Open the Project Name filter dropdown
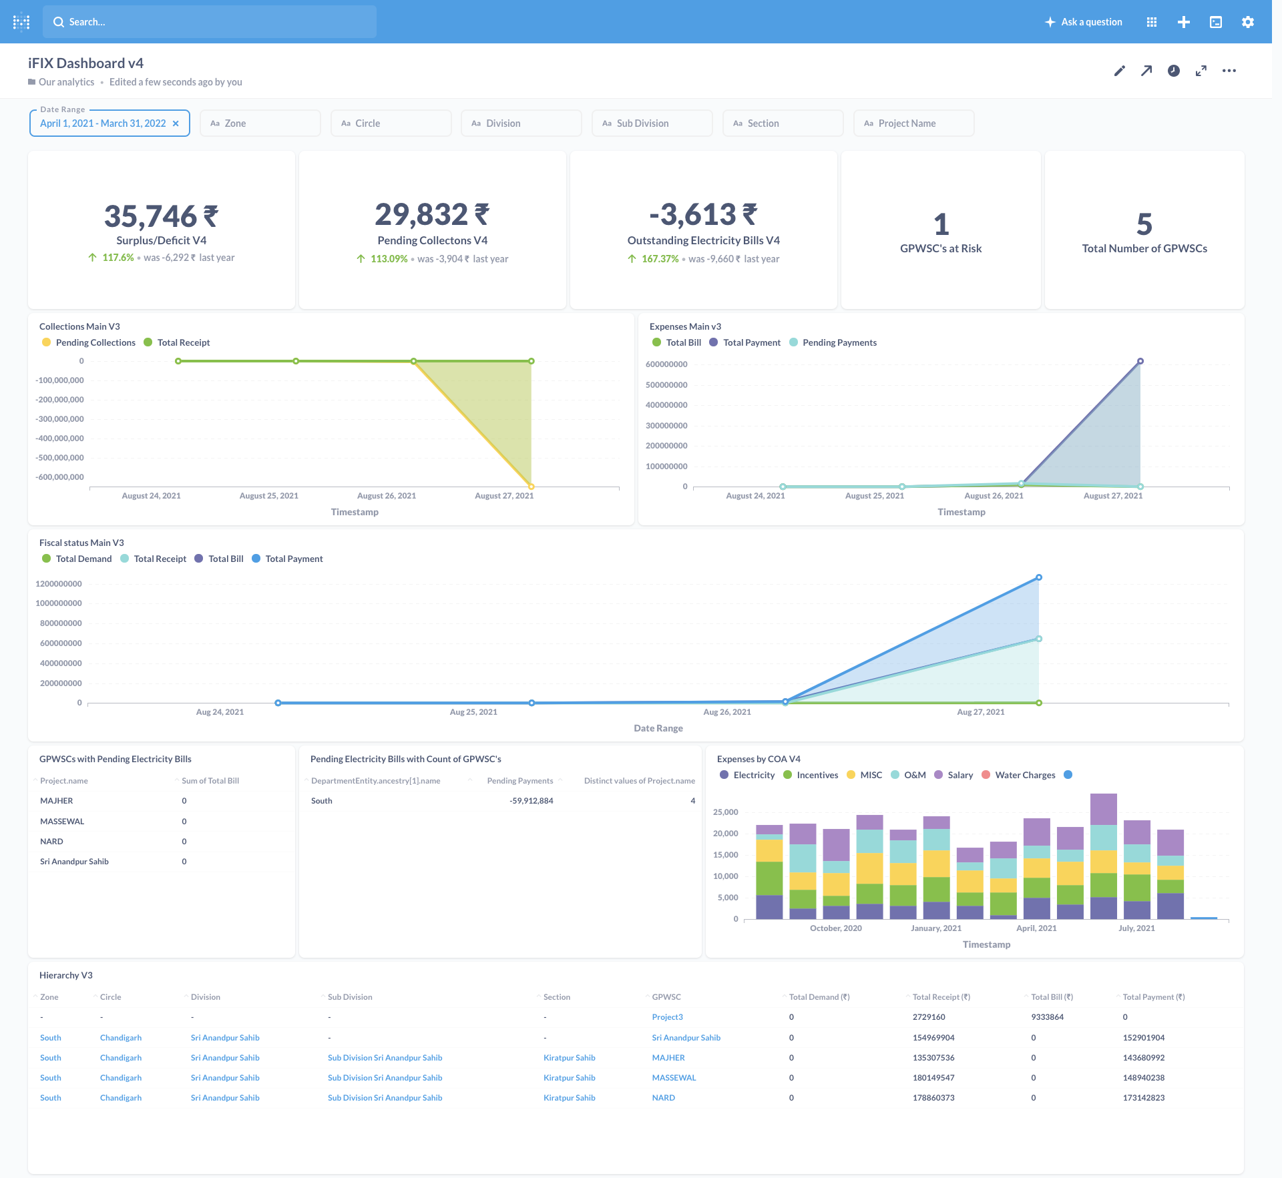1282x1178 pixels. (913, 123)
